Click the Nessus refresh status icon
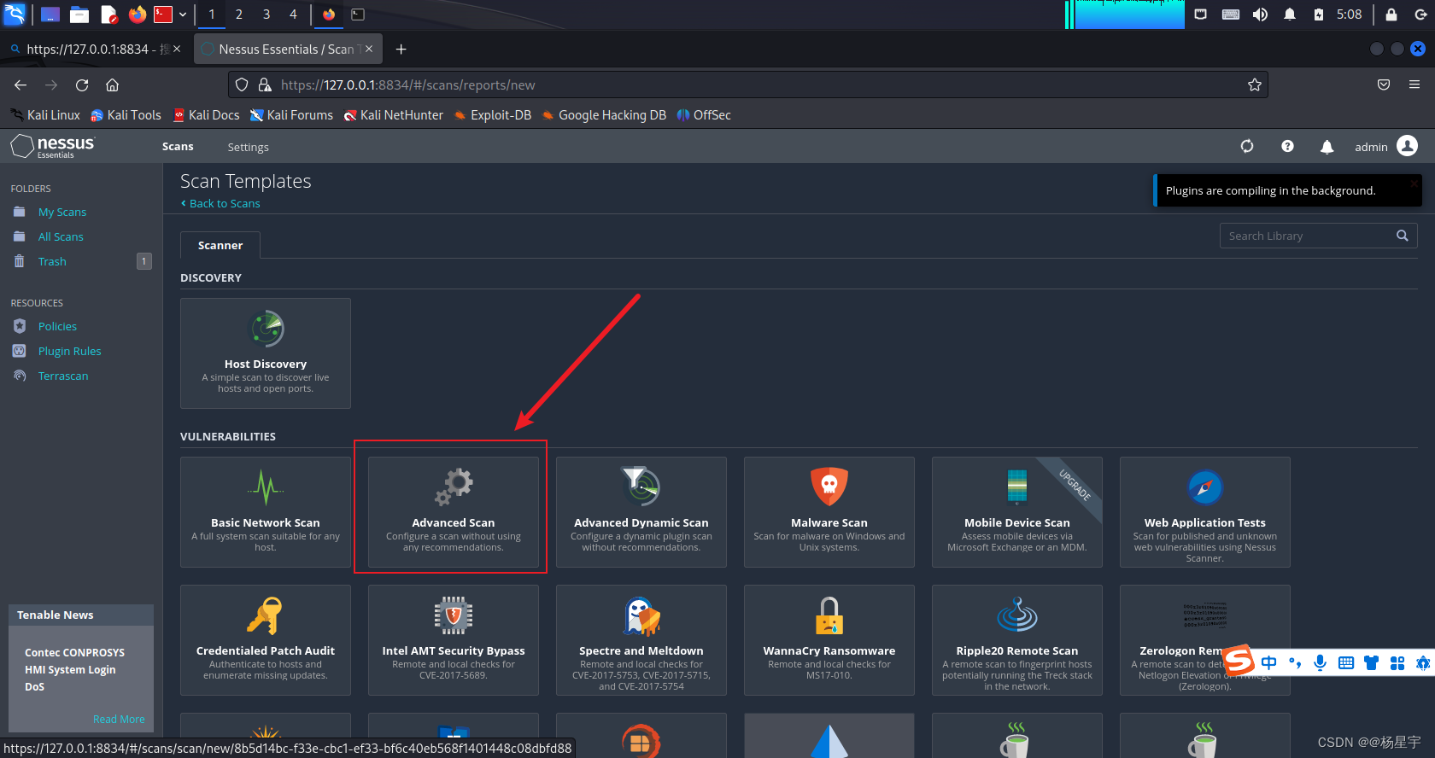The width and height of the screenshot is (1435, 758). click(x=1247, y=146)
